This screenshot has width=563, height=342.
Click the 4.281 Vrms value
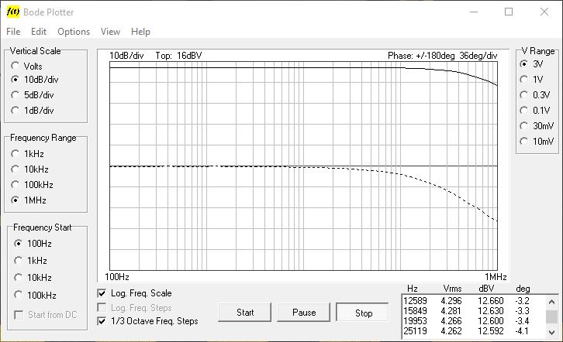tap(451, 311)
